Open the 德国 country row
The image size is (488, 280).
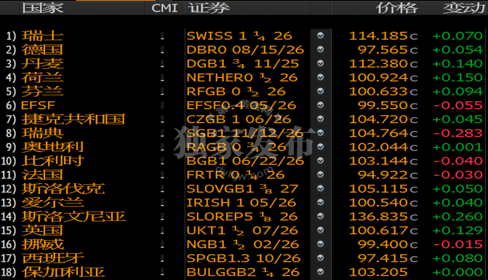coord(42,50)
